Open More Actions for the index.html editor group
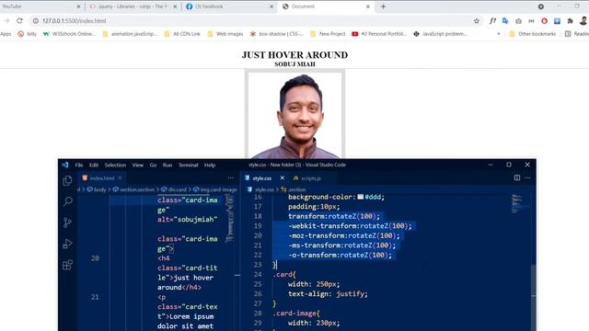This screenshot has width=589, height=331. pyautogui.click(x=230, y=177)
